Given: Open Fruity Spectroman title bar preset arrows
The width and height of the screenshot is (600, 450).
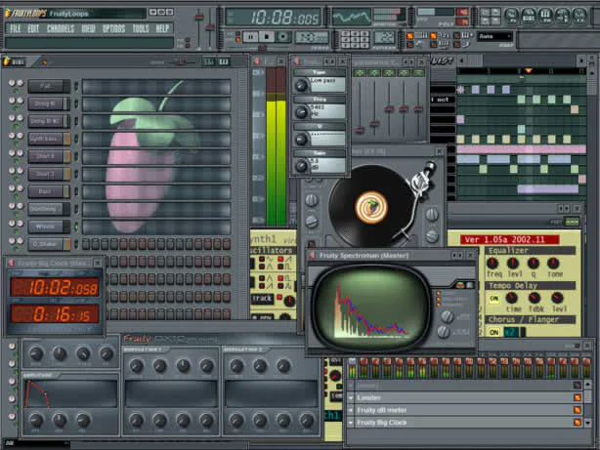Looking at the screenshot, I should [457, 255].
